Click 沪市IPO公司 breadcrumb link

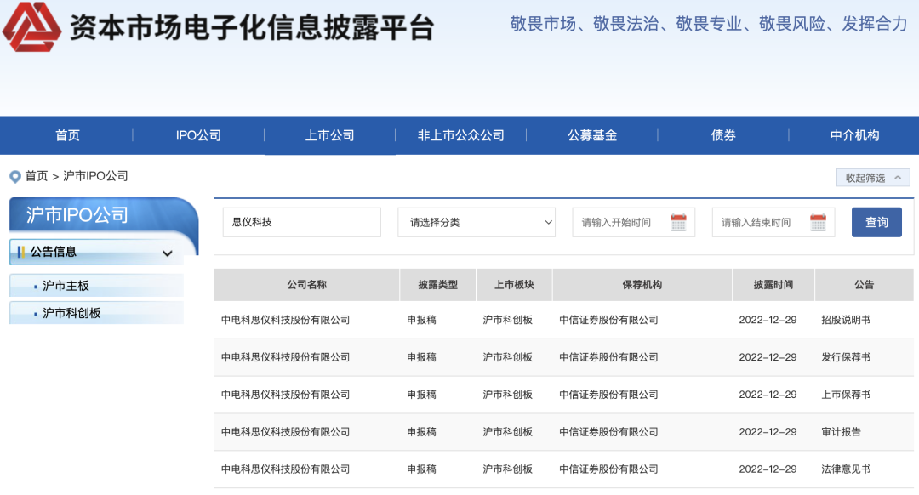tap(95, 176)
